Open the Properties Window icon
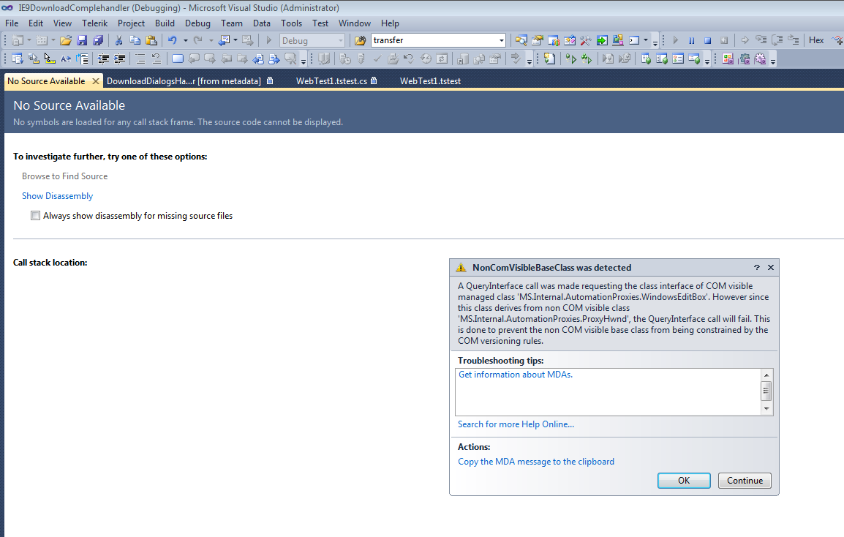 537,40
